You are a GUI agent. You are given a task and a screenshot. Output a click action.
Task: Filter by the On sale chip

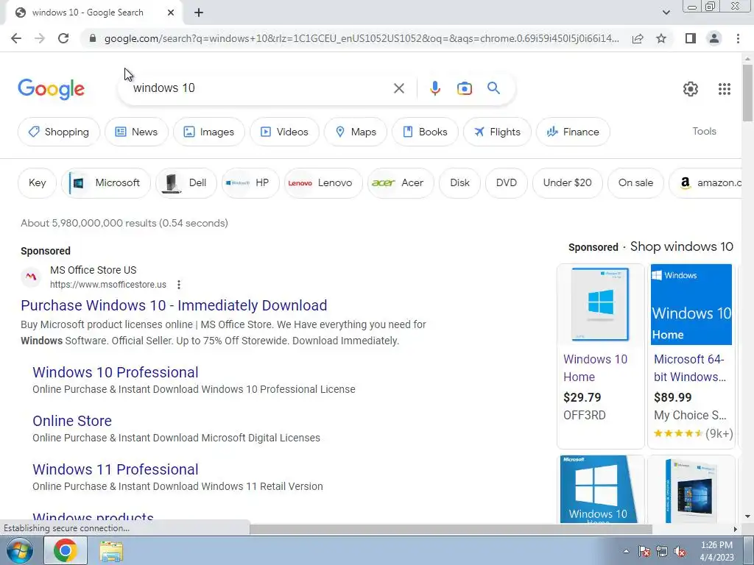(x=635, y=183)
